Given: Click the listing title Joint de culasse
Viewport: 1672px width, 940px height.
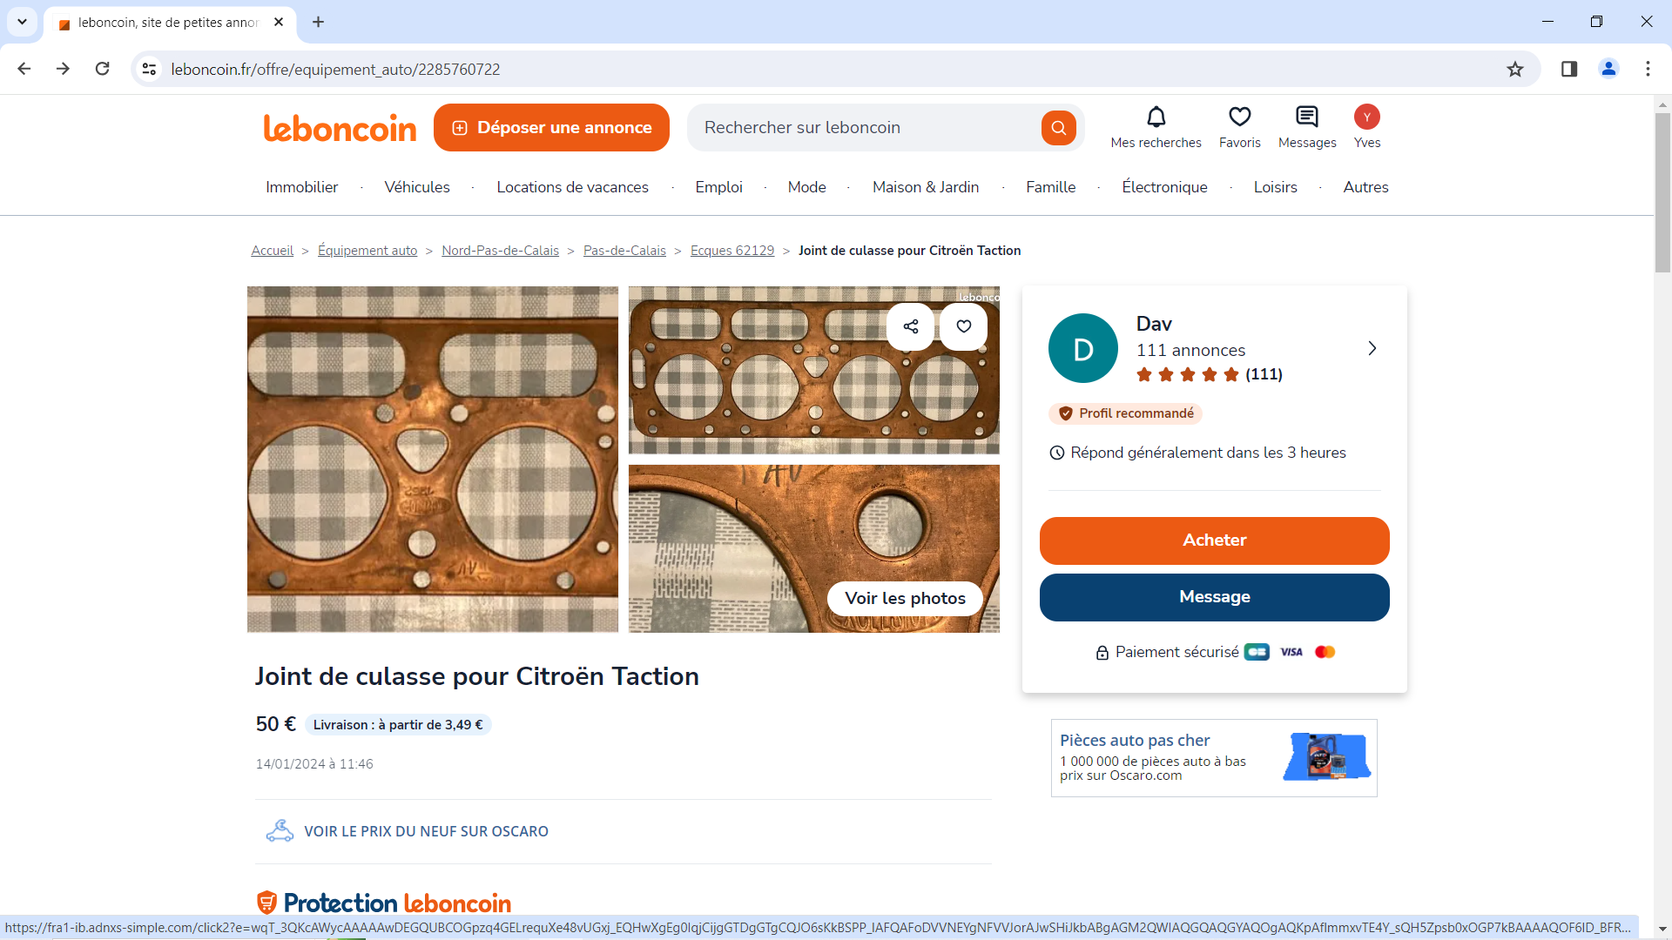Looking at the screenshot, I should tap(476, 676).
